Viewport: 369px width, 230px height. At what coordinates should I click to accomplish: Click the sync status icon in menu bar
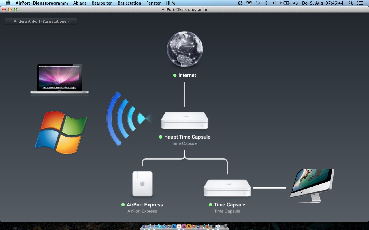tap(240, 3)
